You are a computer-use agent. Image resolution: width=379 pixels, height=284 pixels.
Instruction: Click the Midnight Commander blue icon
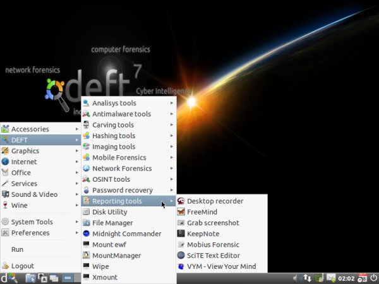click(86, 234)
